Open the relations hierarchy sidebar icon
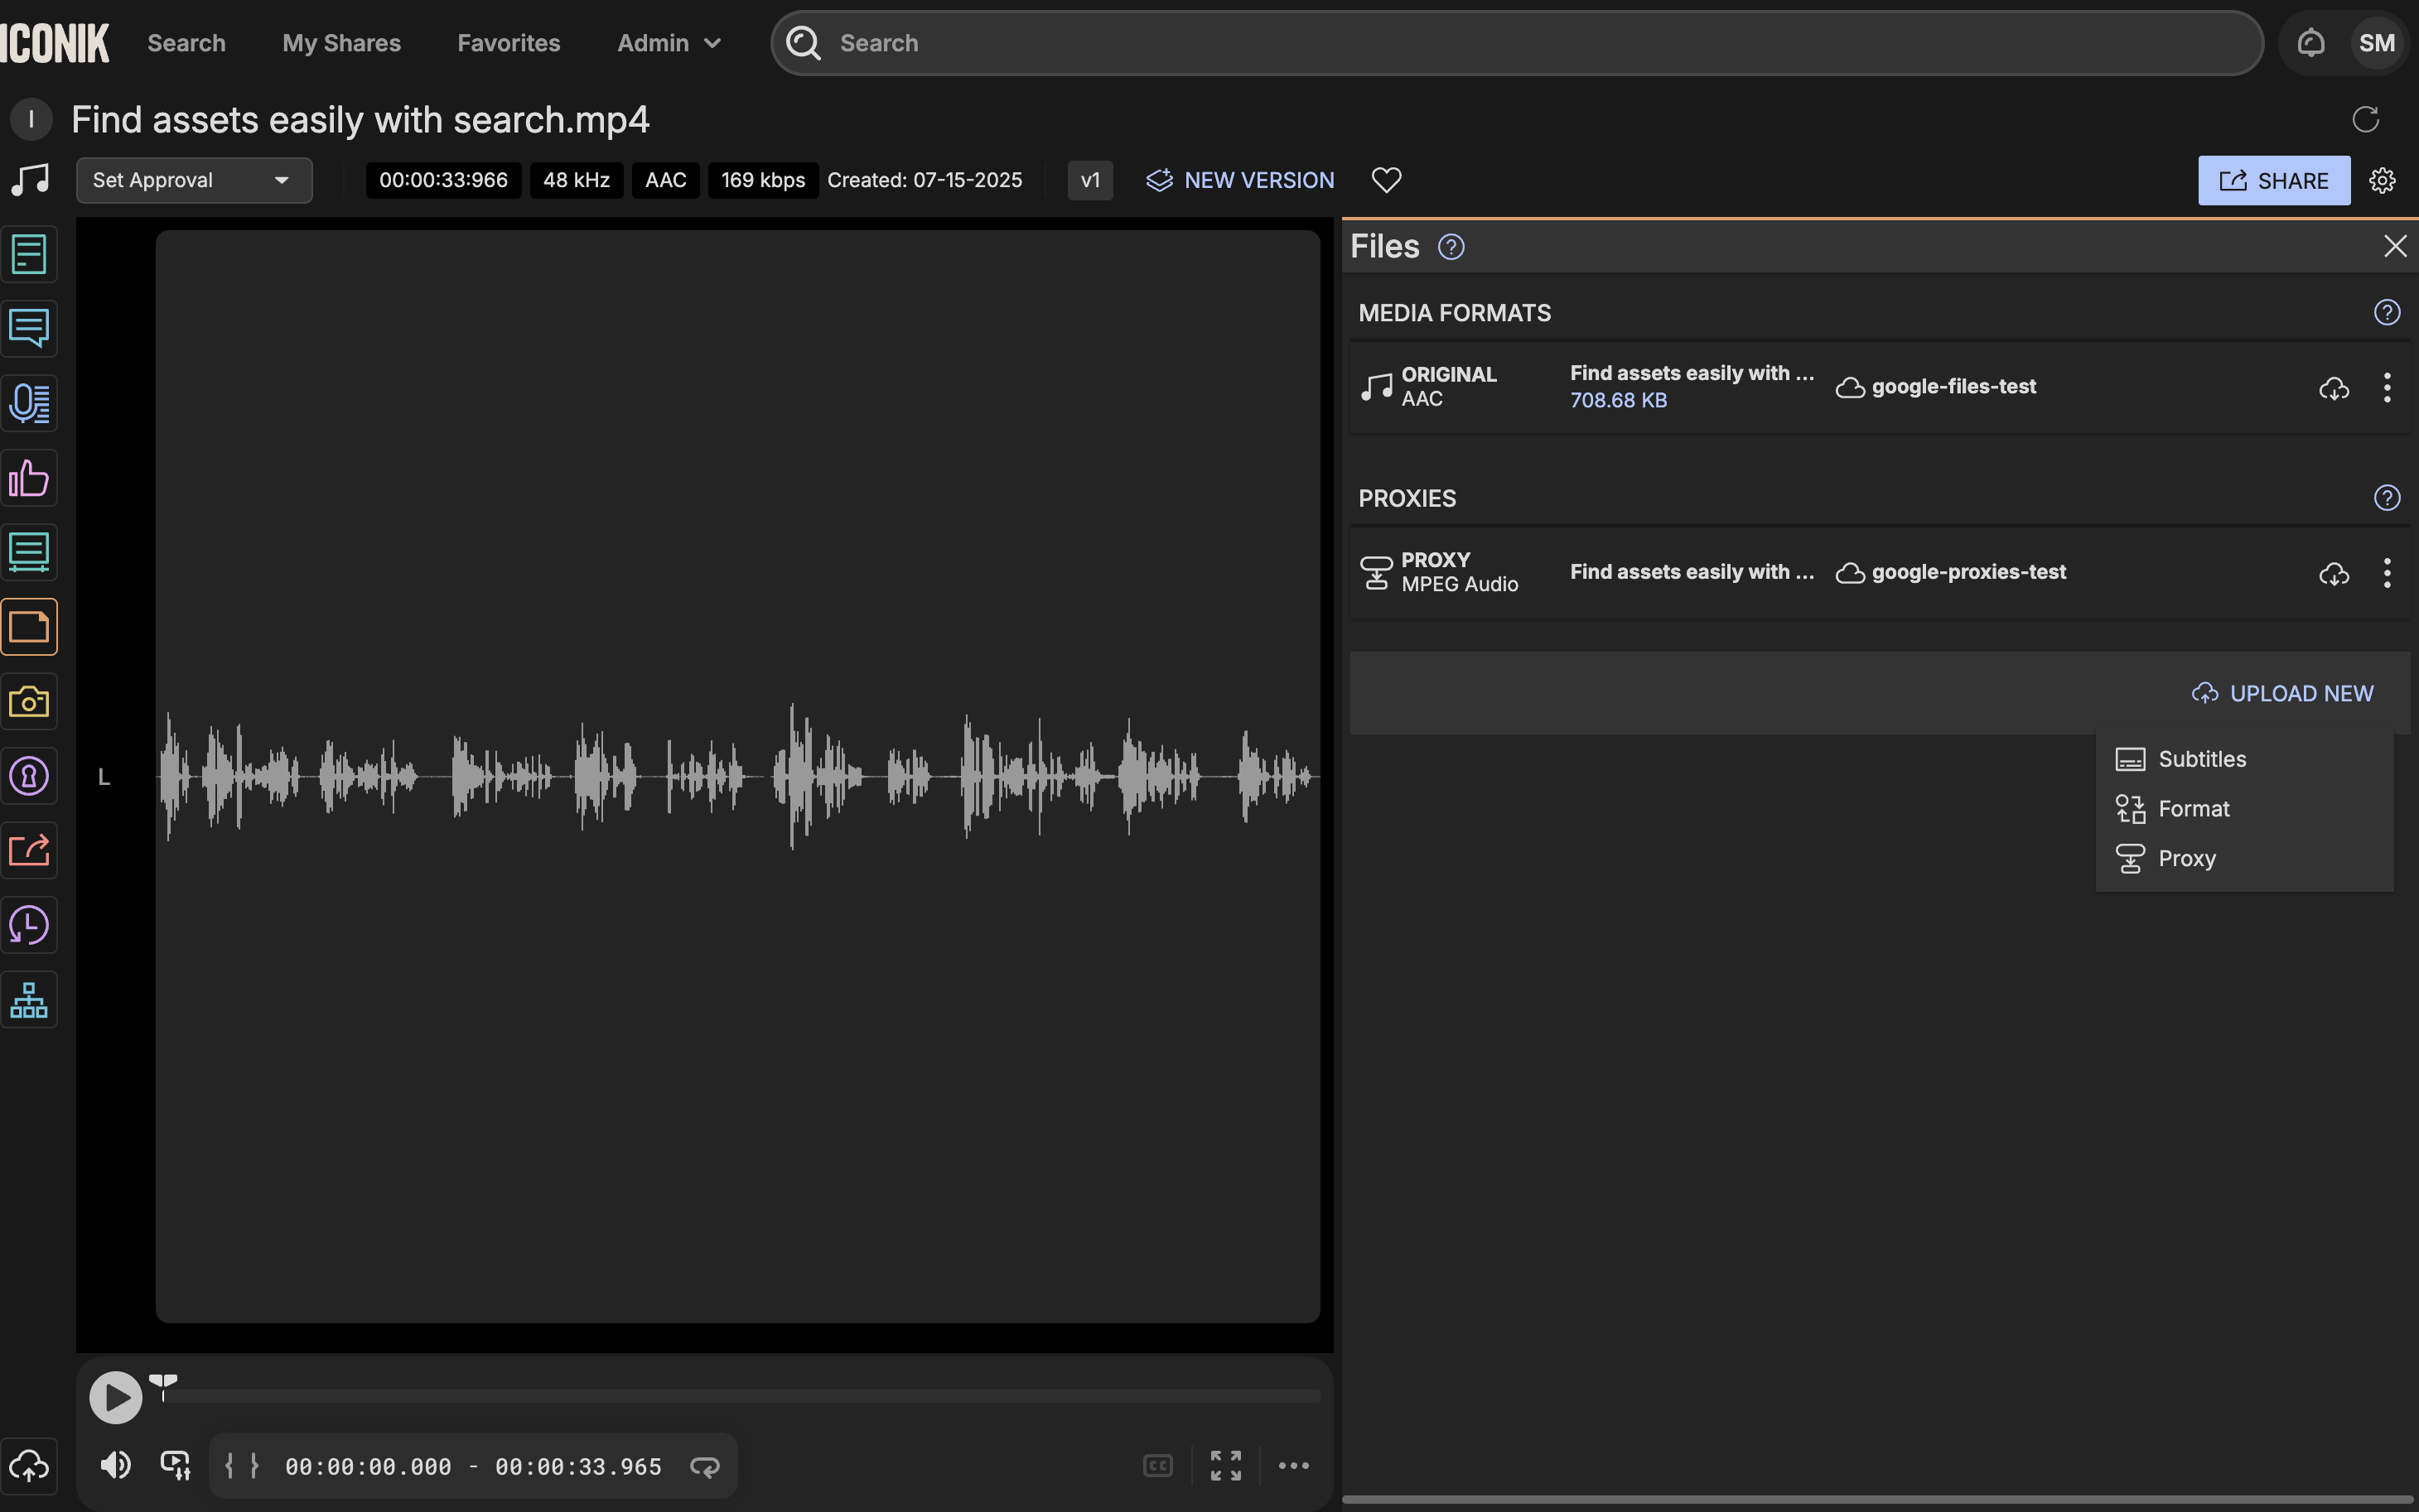2419x1512 pixels. 29,1000
